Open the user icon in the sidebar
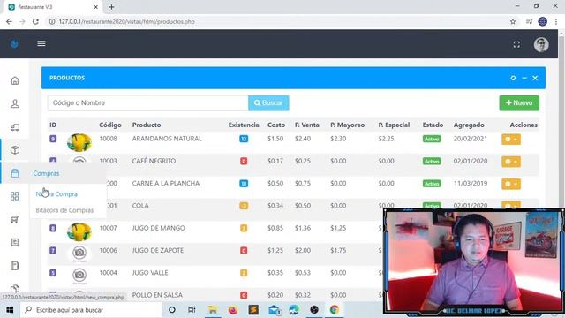Viewport: 565px width, 318px height. pyautogui.click(x=15, y=104)
